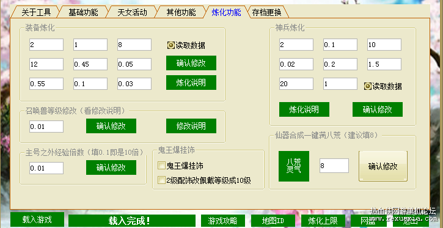The width and height of the screenshot is (443, 228).
Task: Switch to the 关于工具 tab
Action: click(35, 12)
